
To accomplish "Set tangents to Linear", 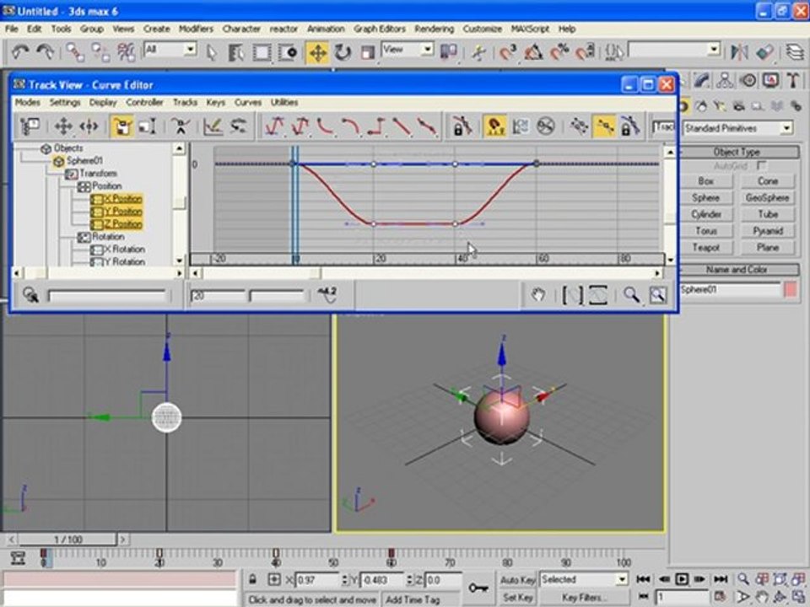I will click(402, 126).
